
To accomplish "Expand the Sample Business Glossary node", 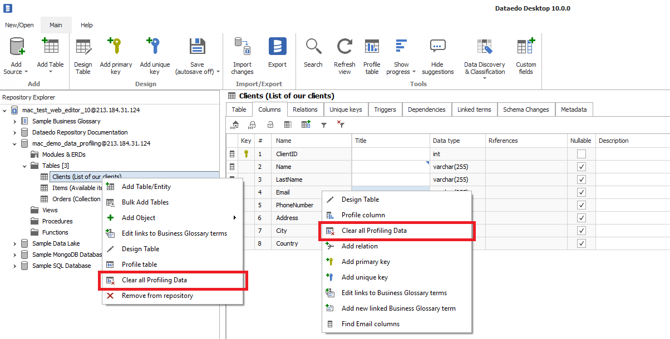I will pos(15,121).
